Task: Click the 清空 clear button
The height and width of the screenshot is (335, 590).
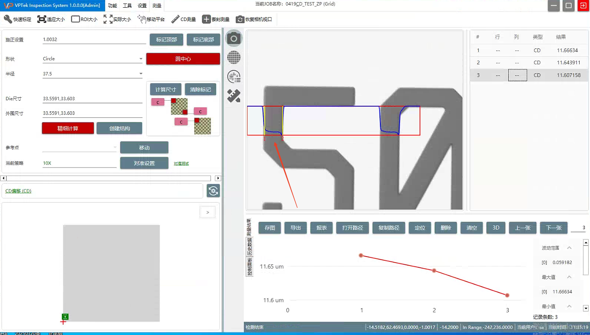Action: pyautogui.click(x=471, y=228)
